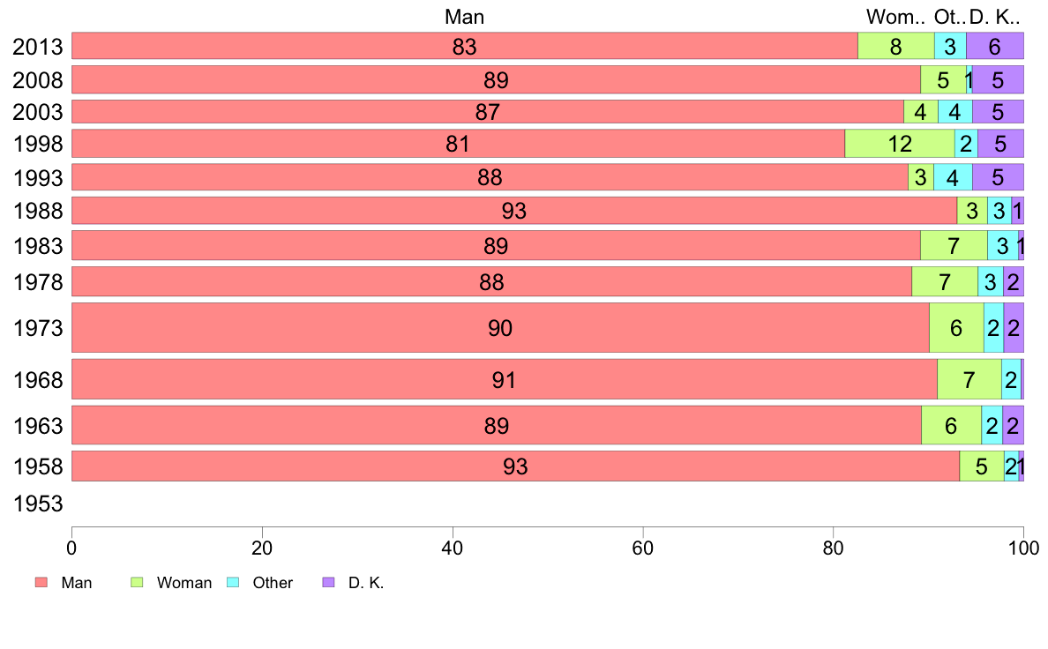Click the 2013 D. K. segment labeled 6

(994, 46)
